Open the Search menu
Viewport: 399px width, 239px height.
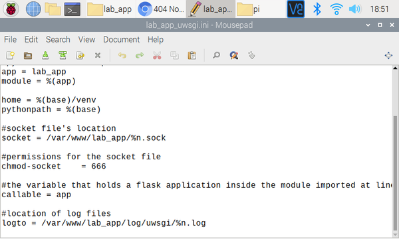[58, 40]
